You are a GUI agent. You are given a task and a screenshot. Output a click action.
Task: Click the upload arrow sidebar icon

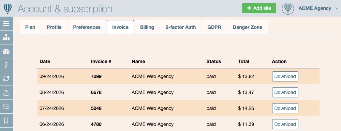(6, 93)
